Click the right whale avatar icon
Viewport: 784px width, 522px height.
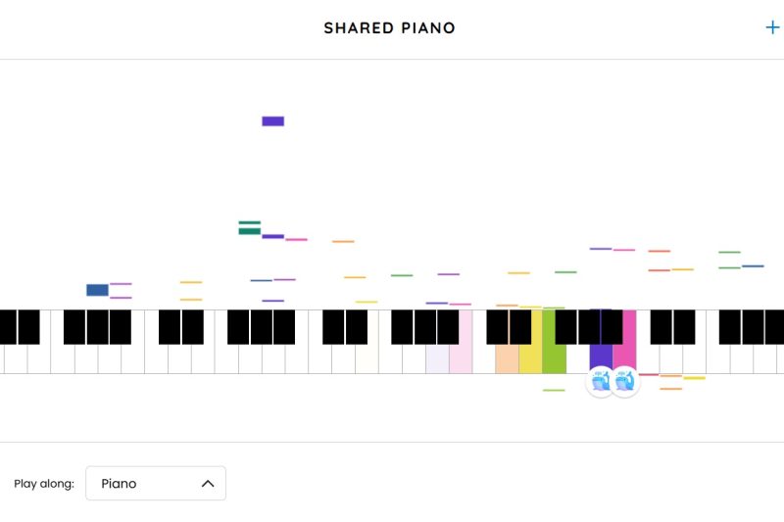pos(624,382)
